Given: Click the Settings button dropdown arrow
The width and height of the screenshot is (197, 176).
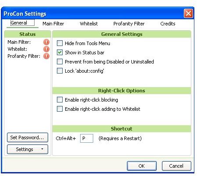Looking at the screenshot, I should coord(42,149).
